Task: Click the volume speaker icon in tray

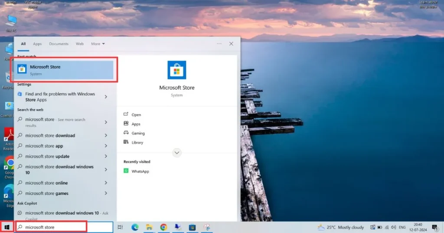Action: (393, 227)
